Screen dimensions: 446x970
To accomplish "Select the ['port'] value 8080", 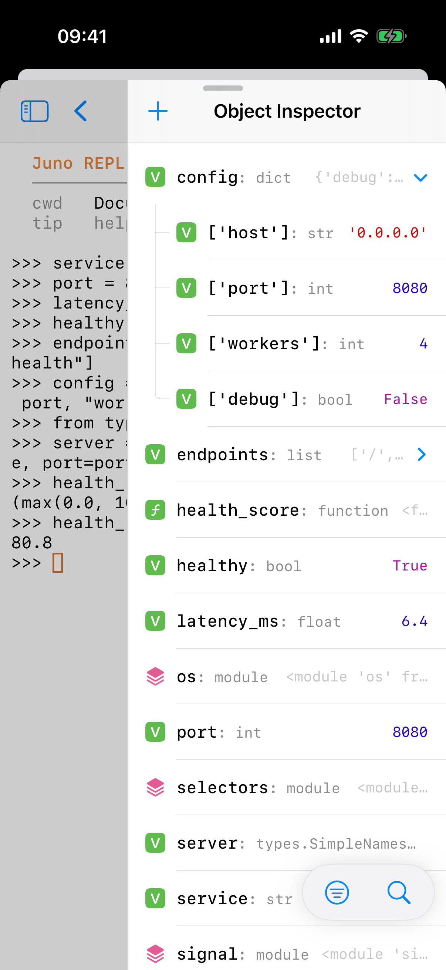I will coord(410,288).
